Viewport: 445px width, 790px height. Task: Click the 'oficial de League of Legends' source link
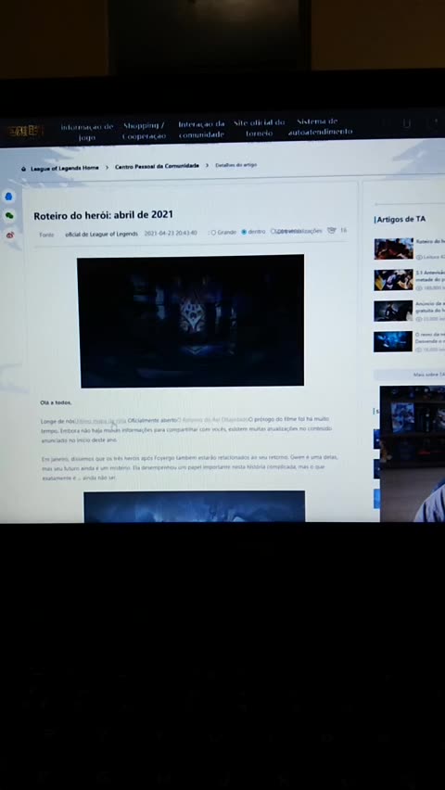click(101, 234)
